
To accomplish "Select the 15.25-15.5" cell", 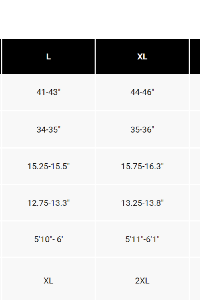I will 48,166.
